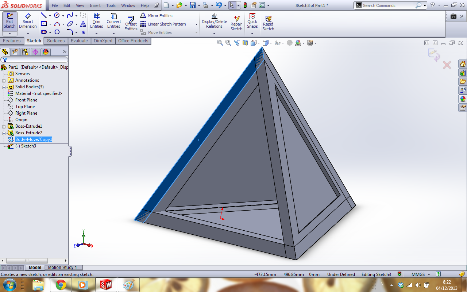The width and height of the screenshot is (467, 292).
Task: Switch to the Evaluate tab
Action: (79, 41)
